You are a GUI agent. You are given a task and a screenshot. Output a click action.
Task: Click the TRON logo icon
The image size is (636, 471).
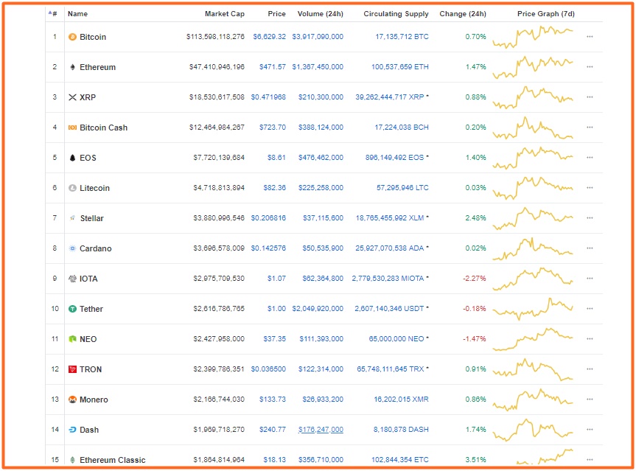[x=72, y=369]
